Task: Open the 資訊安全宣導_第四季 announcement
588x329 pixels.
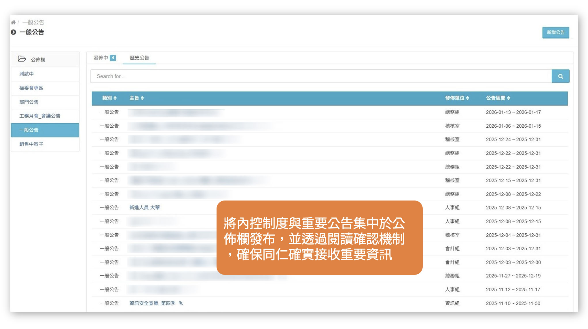Action: (152, 303)
